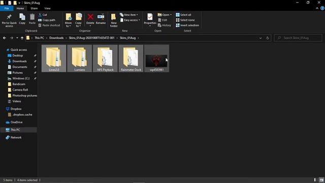Click the Properties checkmark icon
This screenshot has height=183, width=325.
[x=150, y=17]
